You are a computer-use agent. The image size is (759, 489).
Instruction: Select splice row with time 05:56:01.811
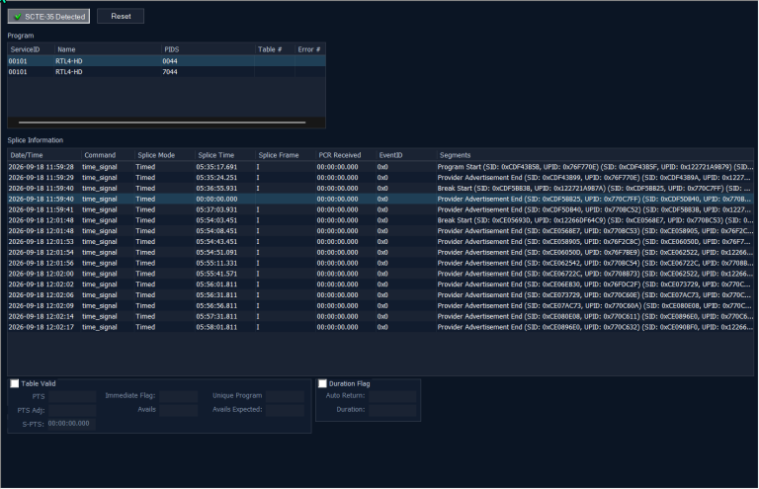coord(380,284)
